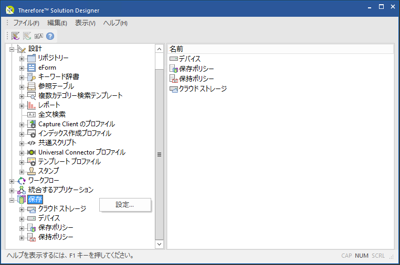Click the 複数カテゴリー検索テンプレート magnifier icon
This screenshot has height=265, width=400.
(x=31, y=96)
